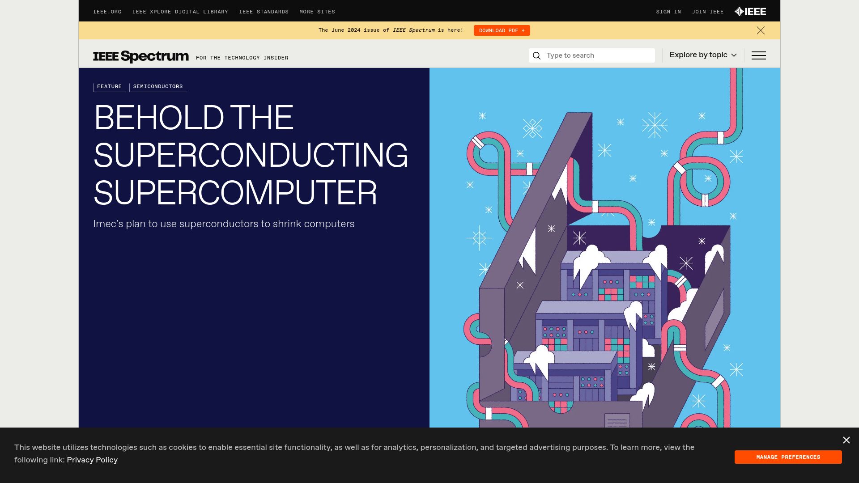
Task: Go to IEEE Xplore Digital Library
Action: 180,12
